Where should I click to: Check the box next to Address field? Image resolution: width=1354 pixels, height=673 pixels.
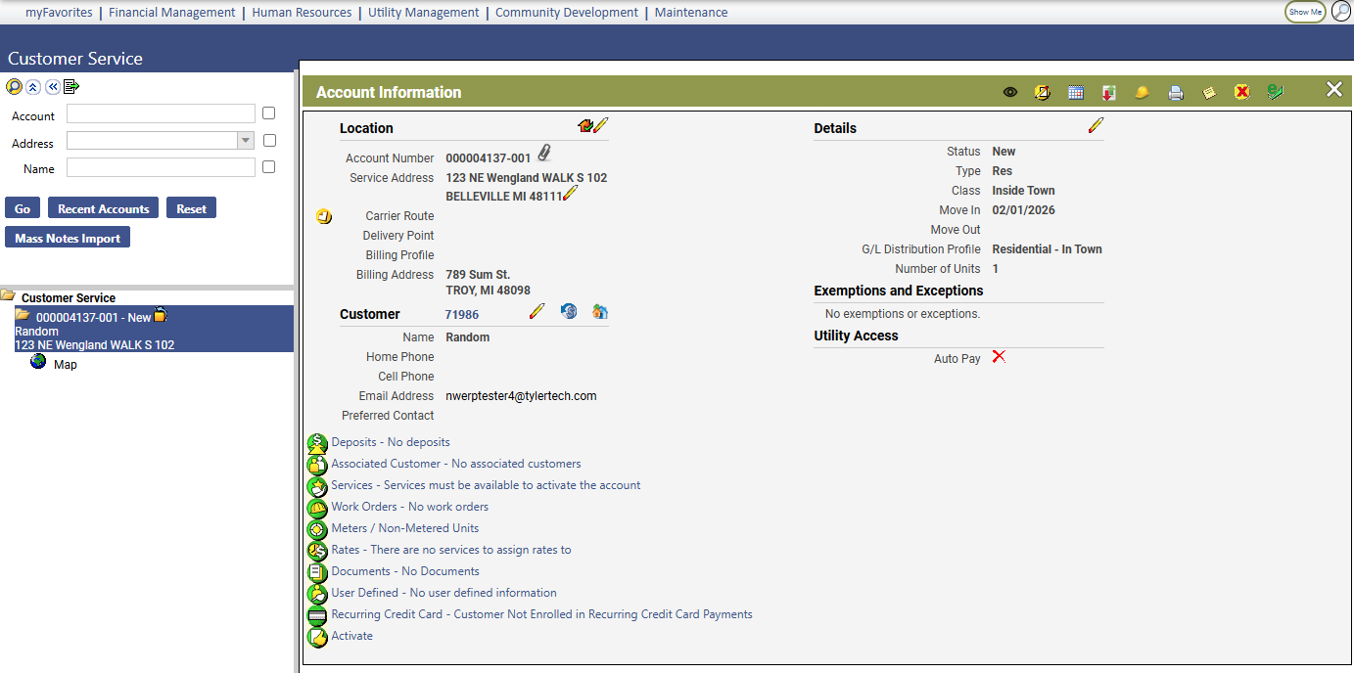click(x=269, y=141)
